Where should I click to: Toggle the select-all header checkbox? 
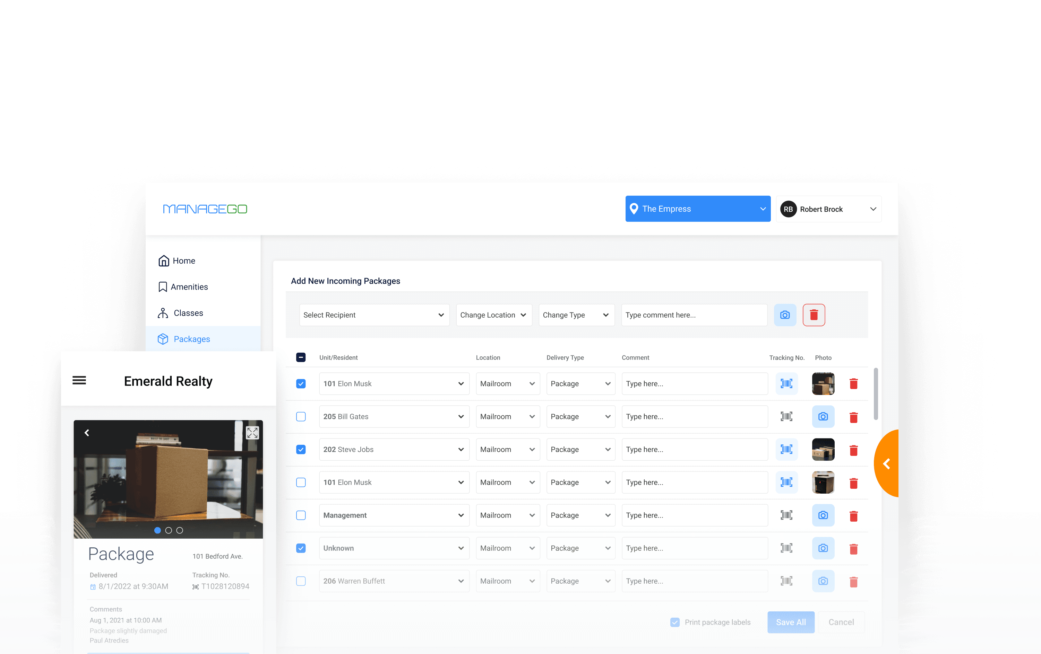tap(301, 357)
